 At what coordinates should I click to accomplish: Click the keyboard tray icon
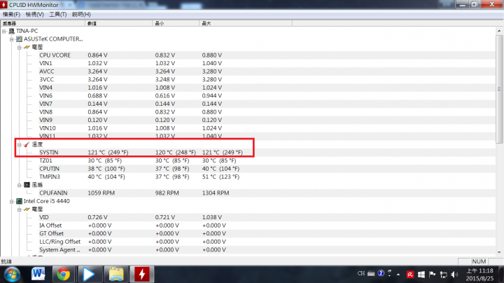coord(371,274)
